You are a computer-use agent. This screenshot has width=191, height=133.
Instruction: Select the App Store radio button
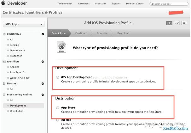coord(58,108)
